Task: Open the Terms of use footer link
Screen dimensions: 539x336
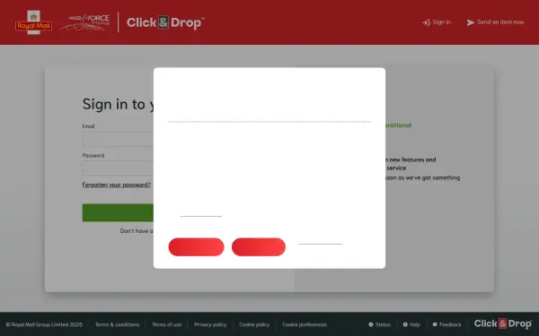Action: (x=167, y=324)
